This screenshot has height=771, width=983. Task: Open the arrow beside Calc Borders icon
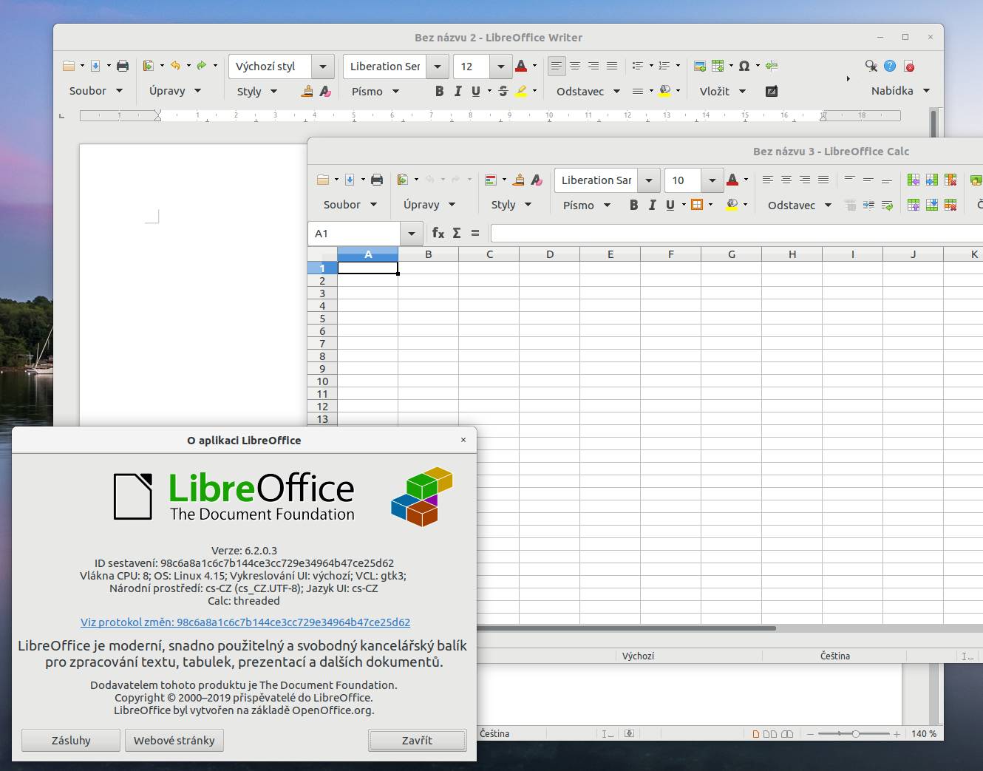(x=710, y=205)
